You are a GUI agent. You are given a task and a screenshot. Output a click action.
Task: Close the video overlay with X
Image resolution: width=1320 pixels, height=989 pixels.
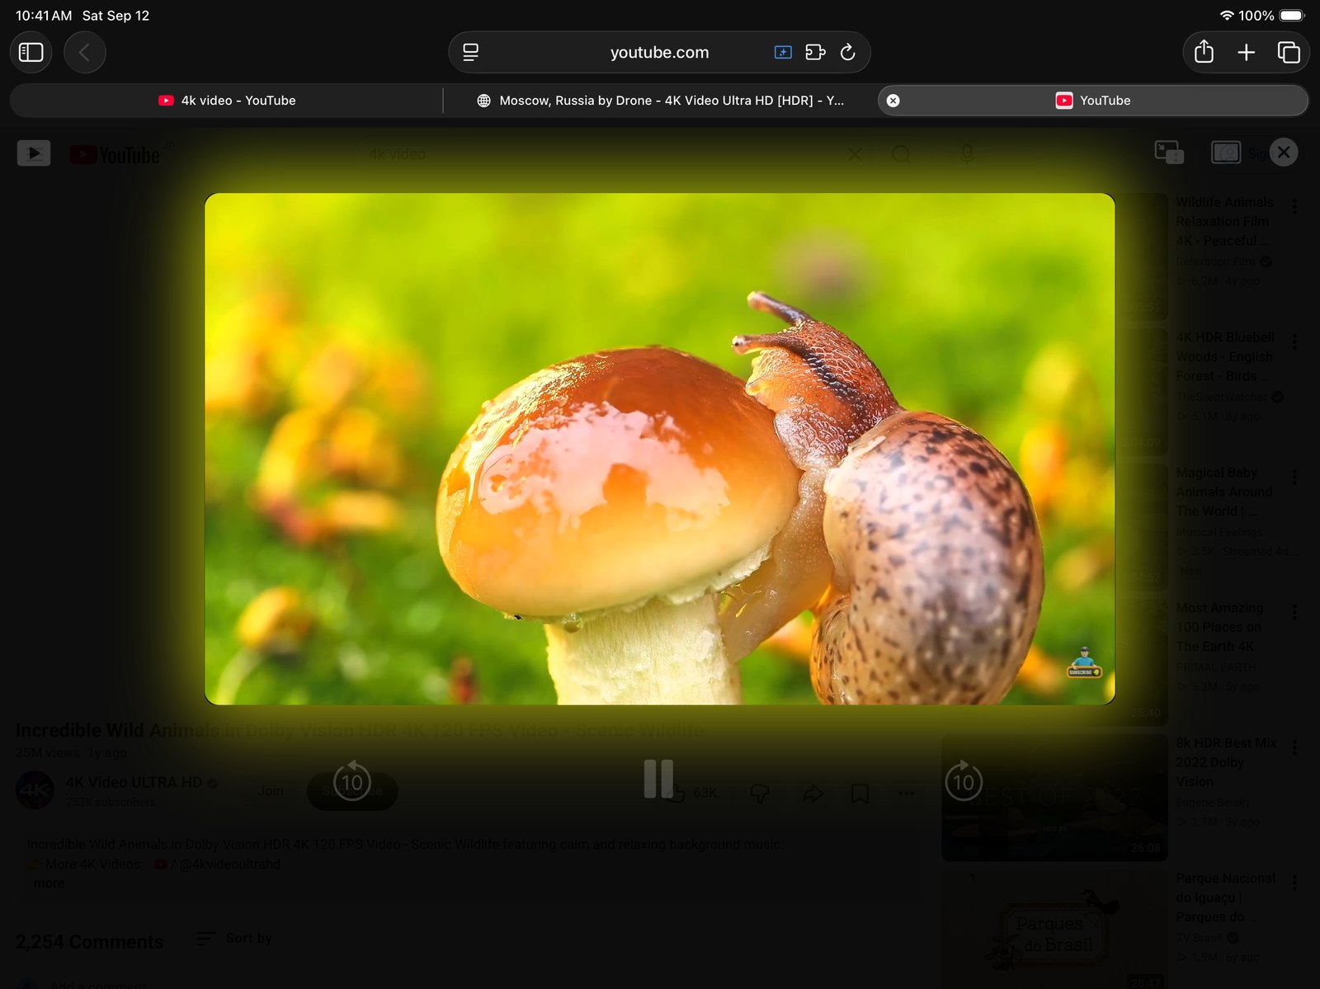[x=1284, y=153]
